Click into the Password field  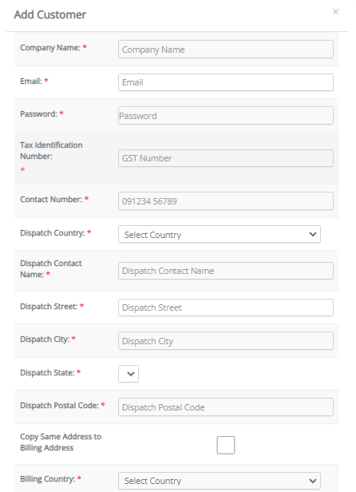tap(226, 116)
